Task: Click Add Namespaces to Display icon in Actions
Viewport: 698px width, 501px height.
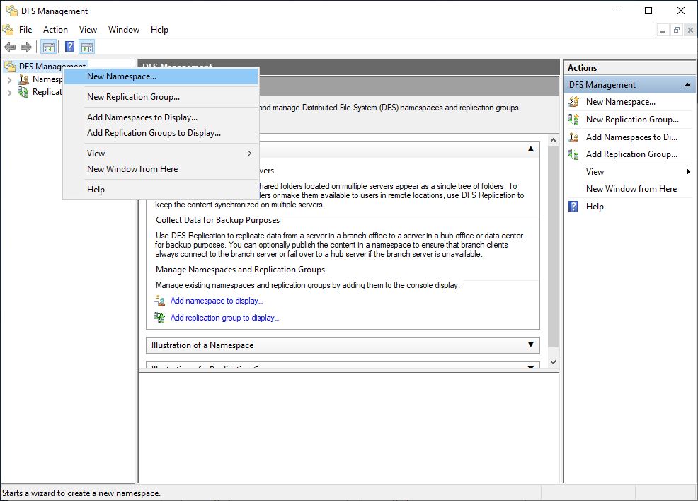Action: [573, 137]
